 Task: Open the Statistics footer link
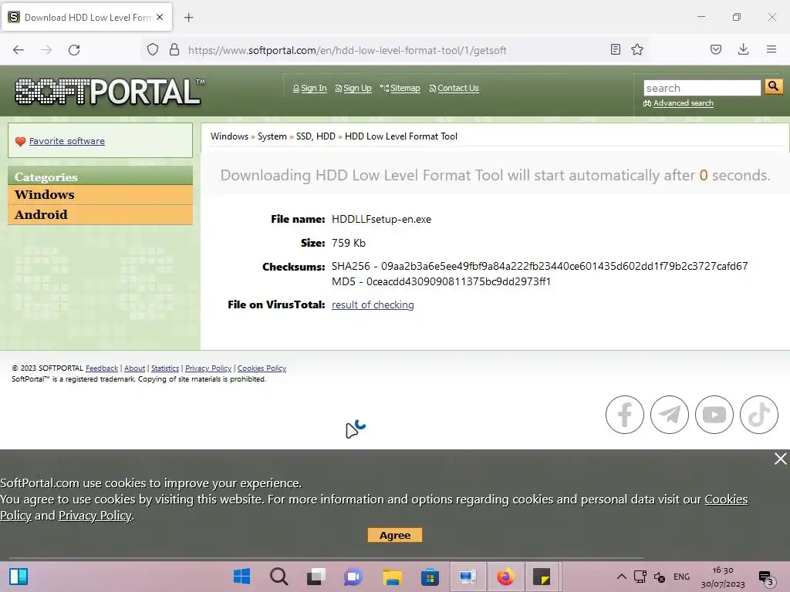pyautogui.click(x=165, y=368)
